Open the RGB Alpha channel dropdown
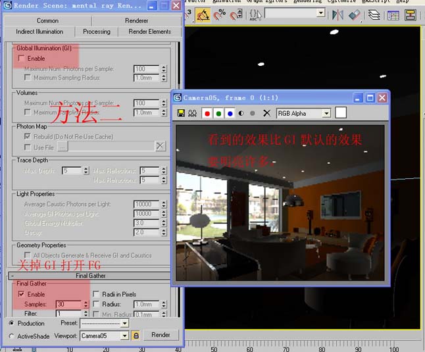The height and width of the screenshot is (352, 425). 326,113
